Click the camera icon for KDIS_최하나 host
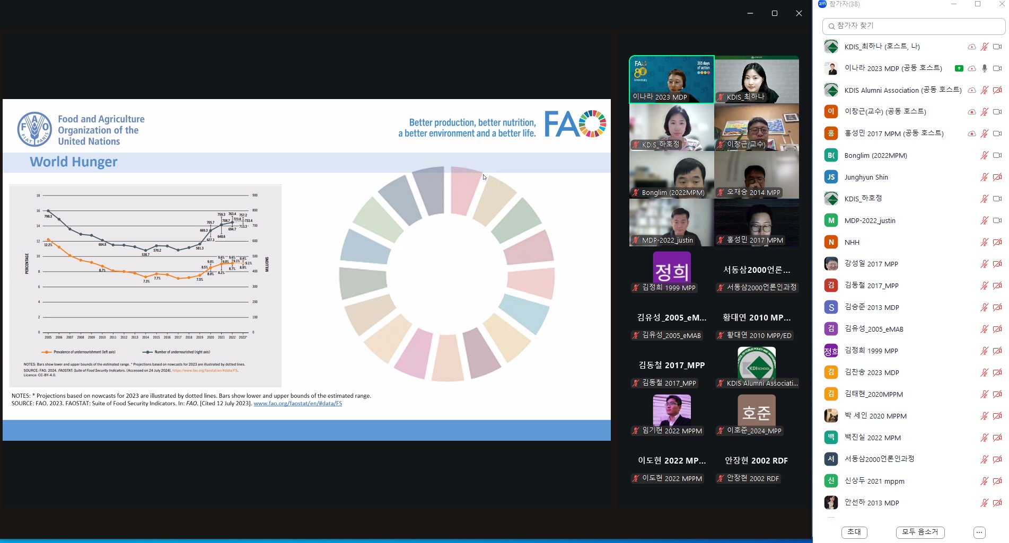 997,47
